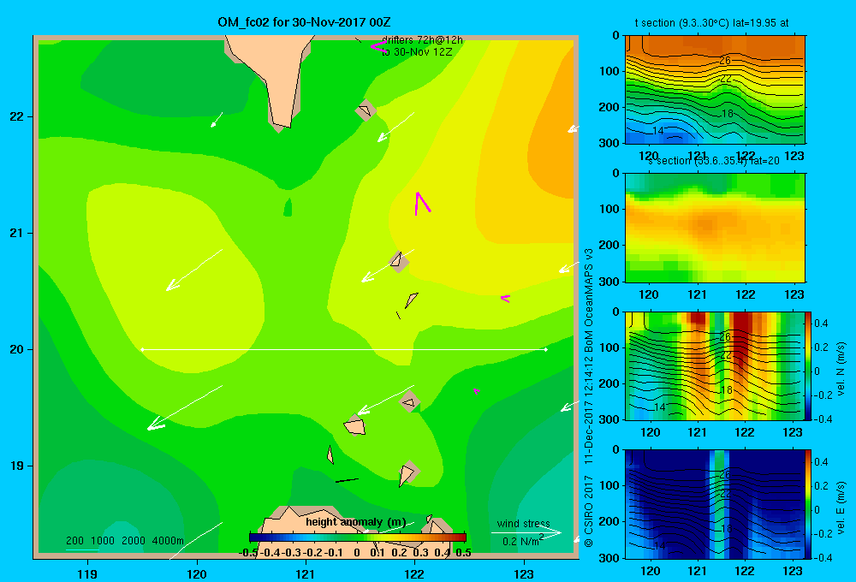Click the wind arrow northeast of Taiwan's tip near latitude 22
The image size is (856, 582).
(395, 128)
